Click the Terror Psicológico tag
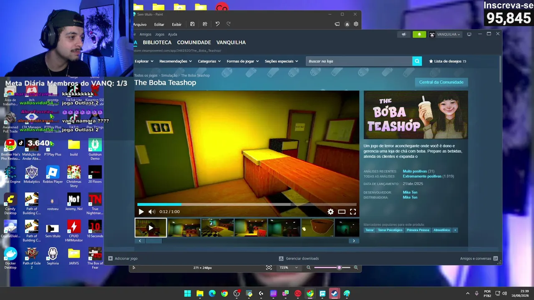This screenshot has width=534, height=300. 390,230
